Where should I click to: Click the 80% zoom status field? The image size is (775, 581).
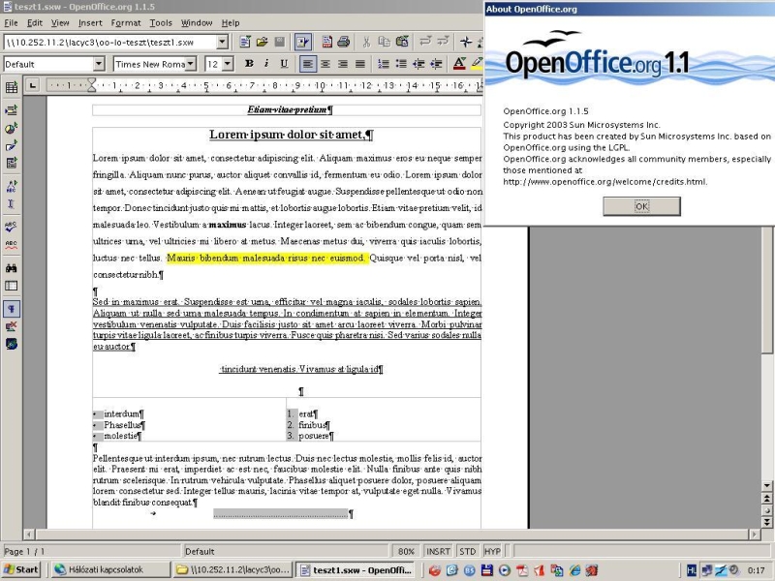click(406, 551)
